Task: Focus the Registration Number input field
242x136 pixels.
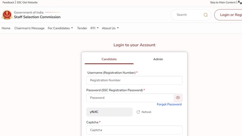Action: pyautogui.click(x=134, y=80)
